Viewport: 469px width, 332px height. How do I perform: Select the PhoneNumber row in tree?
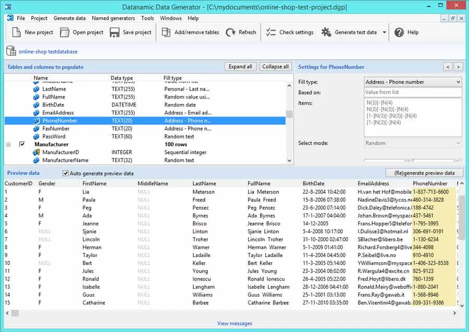pos(145,121)
